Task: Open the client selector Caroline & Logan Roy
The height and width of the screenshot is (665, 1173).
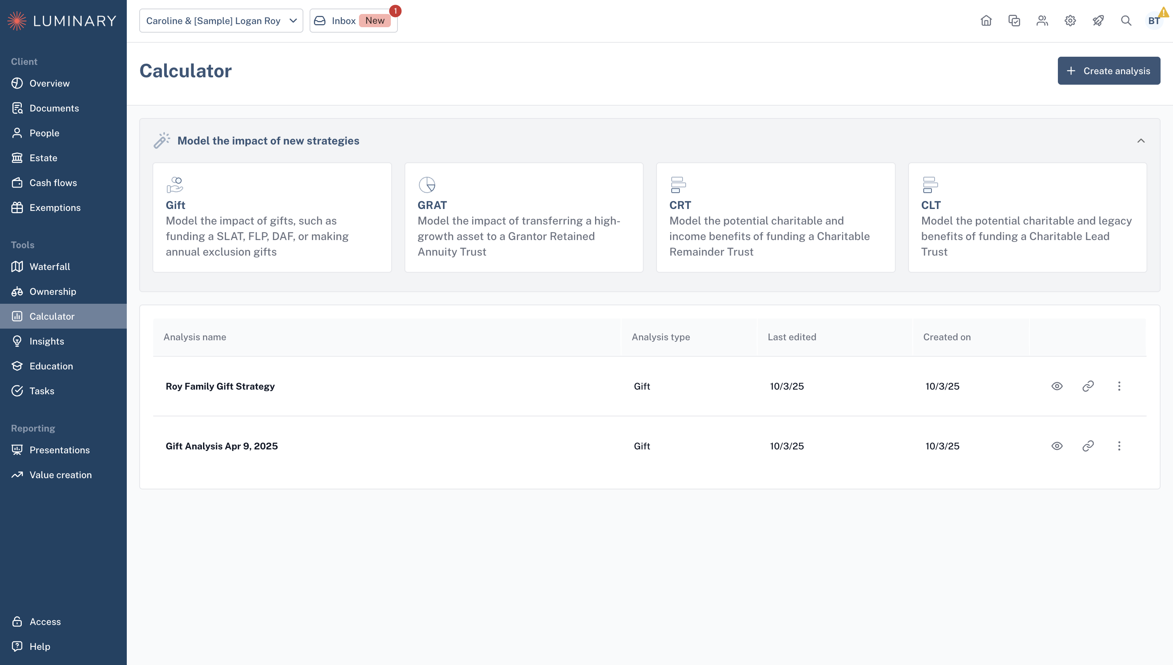Action: click(x=221, y=21)
